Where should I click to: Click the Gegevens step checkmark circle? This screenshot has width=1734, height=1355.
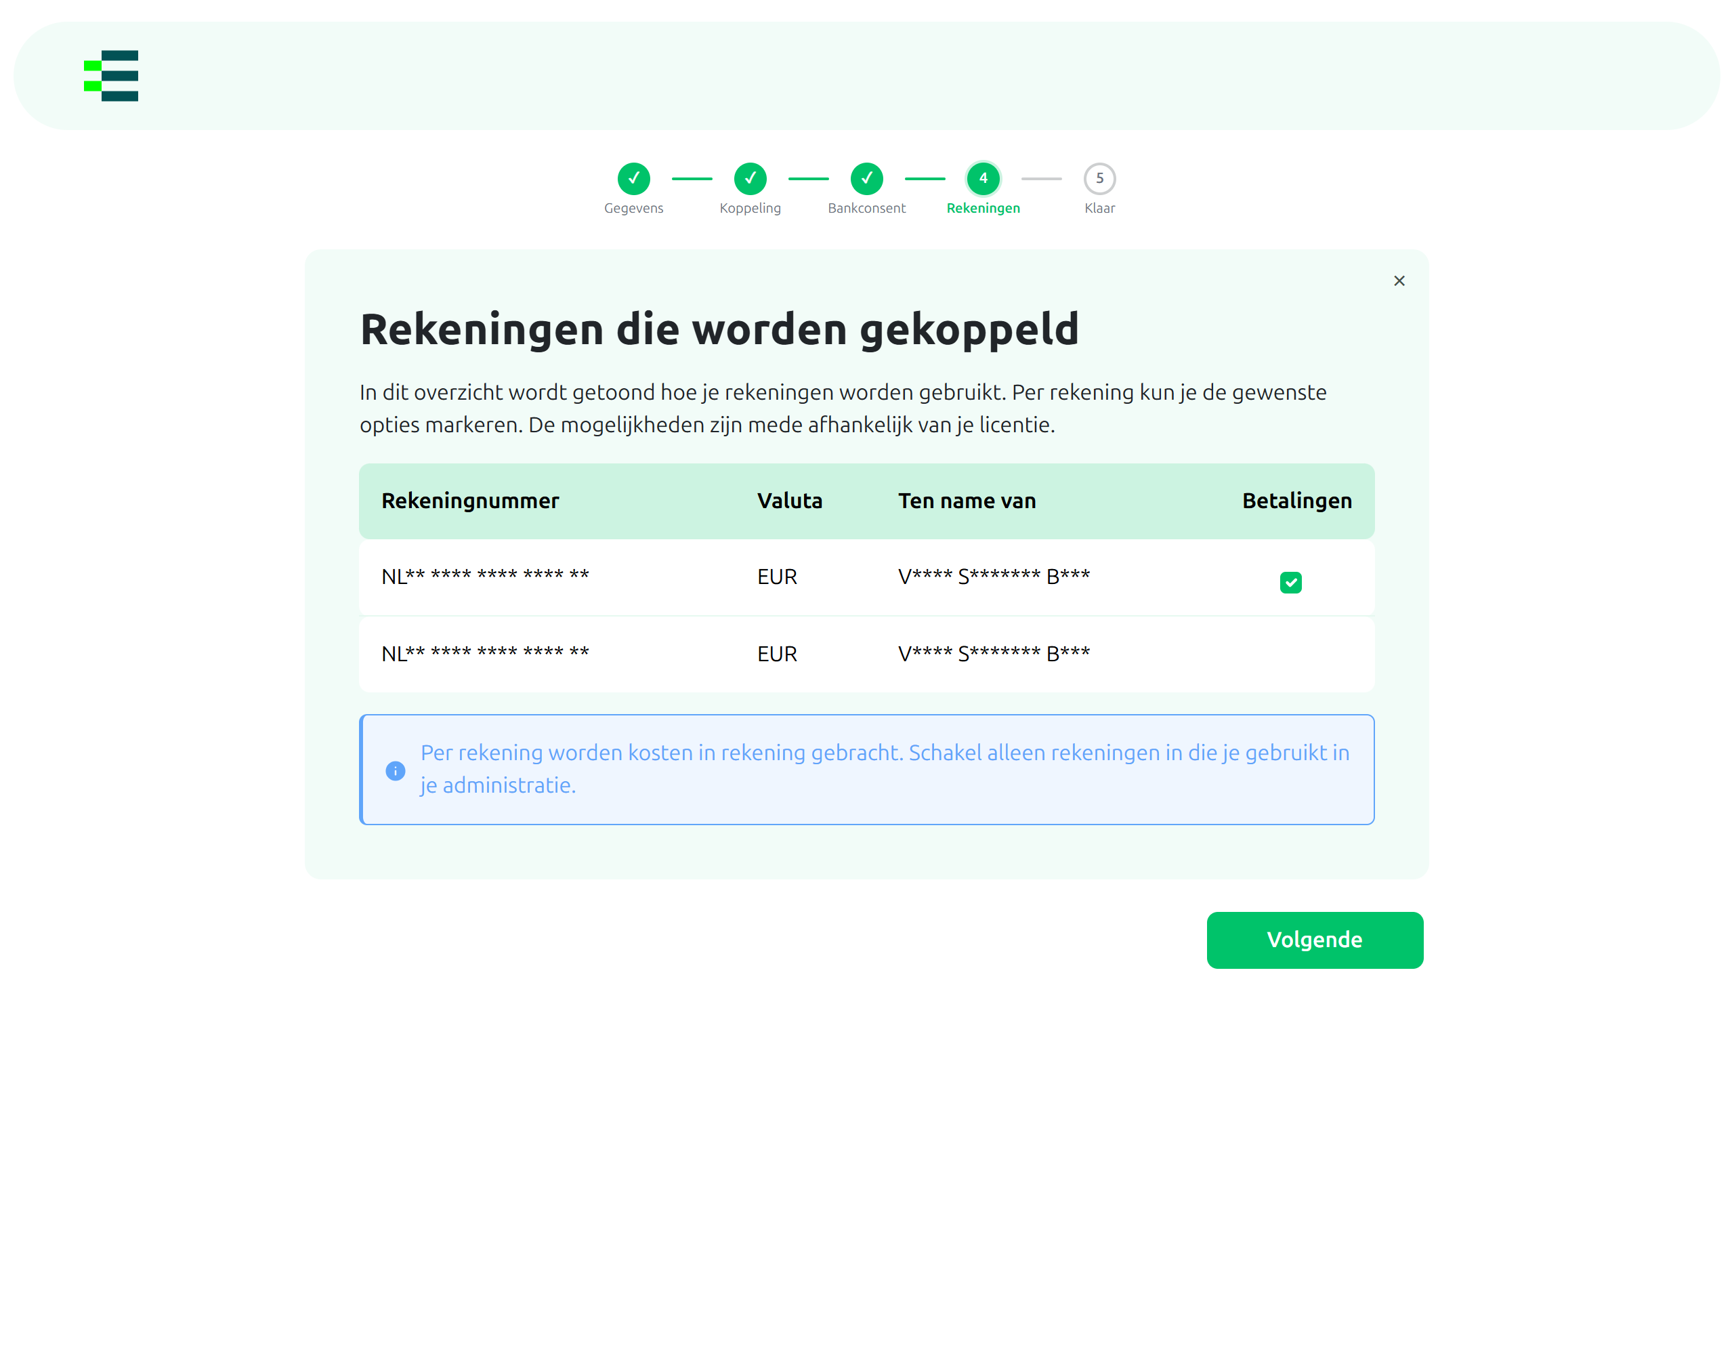tap(633, 179)
